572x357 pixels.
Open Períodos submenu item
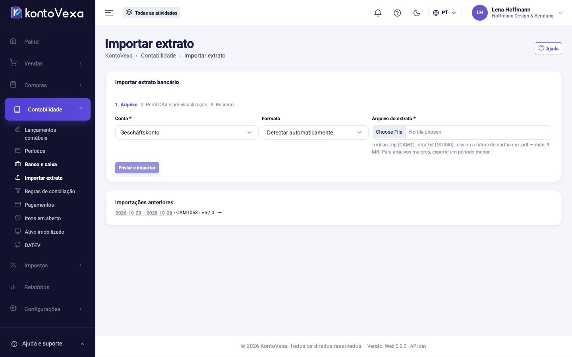pyautogui.click(x=35, y=151)
